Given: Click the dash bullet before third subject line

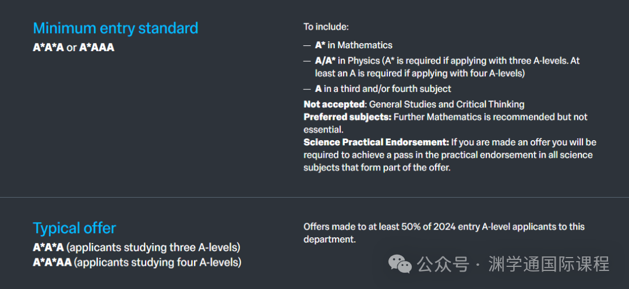Looking at the screenshot, I should [x=307, y=89].
